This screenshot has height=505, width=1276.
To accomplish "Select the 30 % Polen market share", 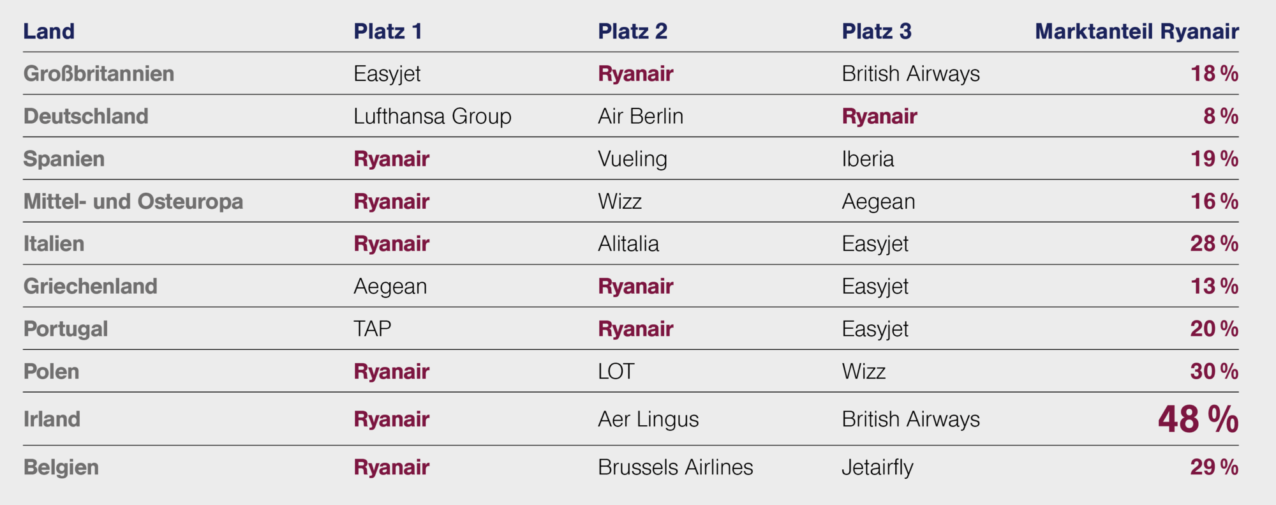I will [x=1214, y=372].
